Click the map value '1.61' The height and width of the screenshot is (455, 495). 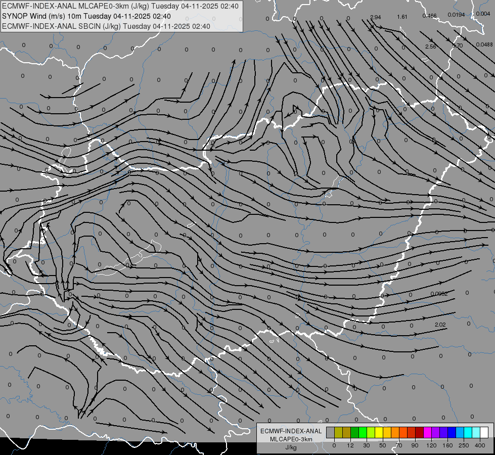point(402,17)
